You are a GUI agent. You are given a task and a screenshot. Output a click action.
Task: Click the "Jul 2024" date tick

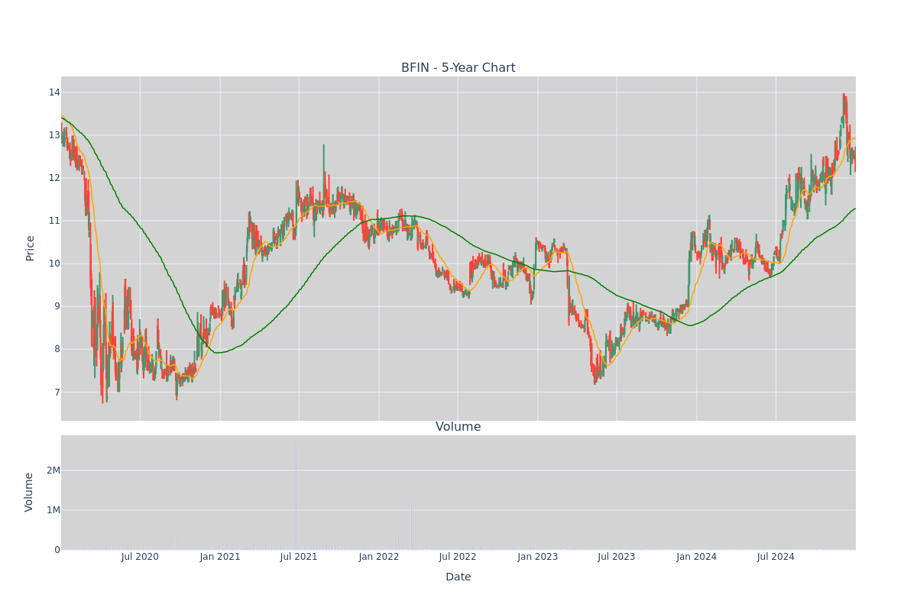pos(776,557)
